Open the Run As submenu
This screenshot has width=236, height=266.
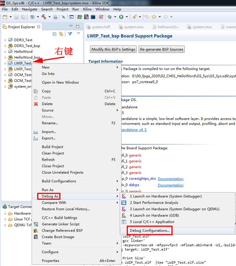click(77, 190)
